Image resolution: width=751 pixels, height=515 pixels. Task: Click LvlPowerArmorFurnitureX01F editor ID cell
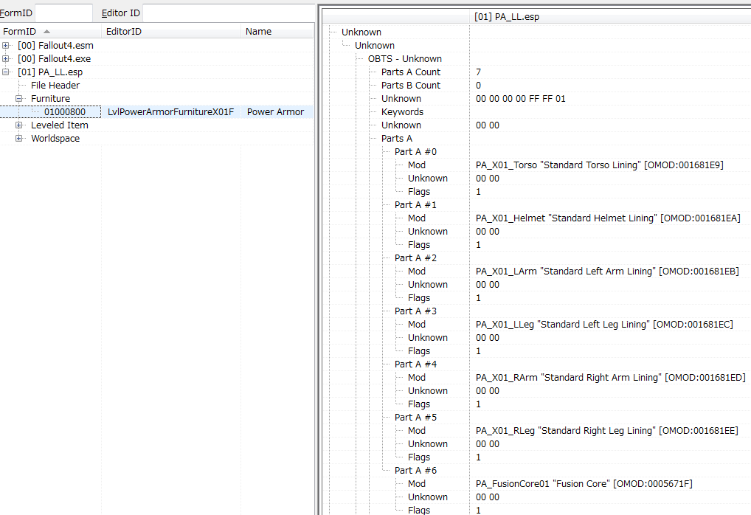coord(170,112)
